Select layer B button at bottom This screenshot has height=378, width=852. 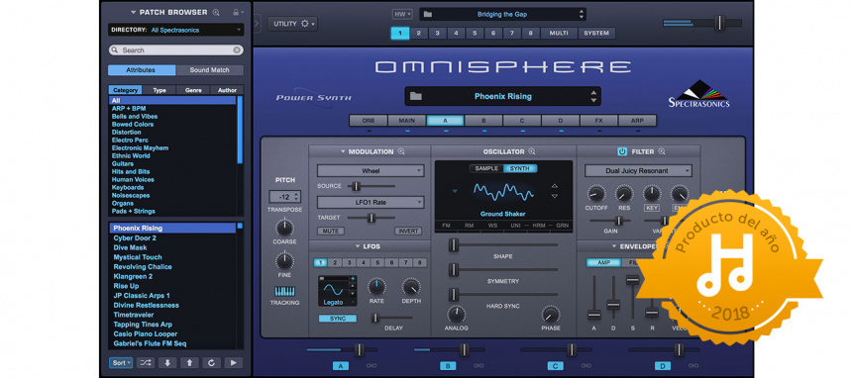point(447,366)
